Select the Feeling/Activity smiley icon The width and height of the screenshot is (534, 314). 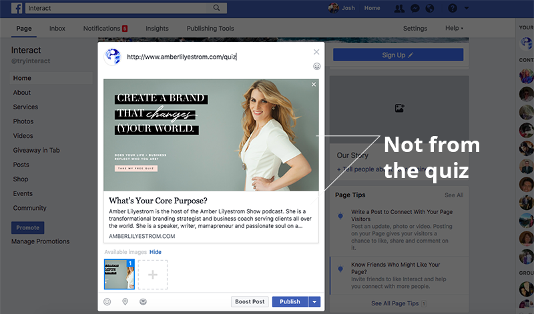pyautogui.click(x=107, y=302)
